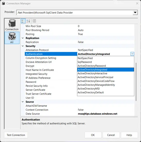Select the Password property
Image resolution: width=141 pixels, height=142 pixels.
(31, 82)
